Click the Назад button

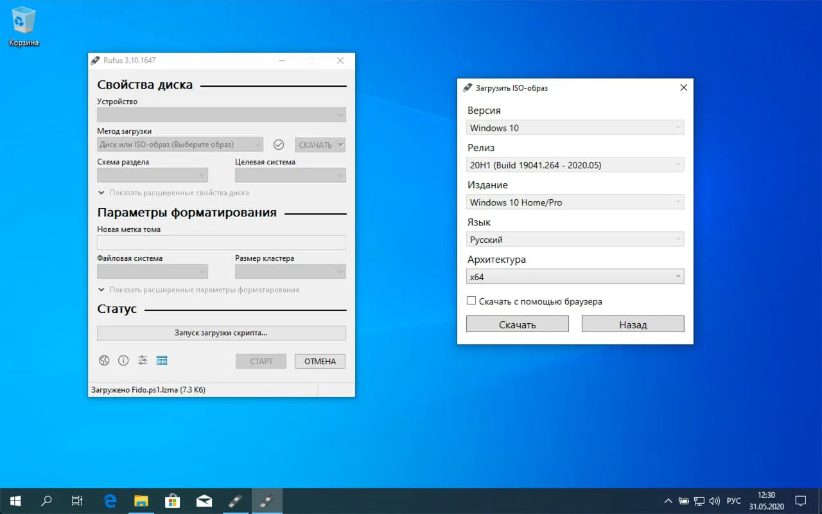(633, 324)
